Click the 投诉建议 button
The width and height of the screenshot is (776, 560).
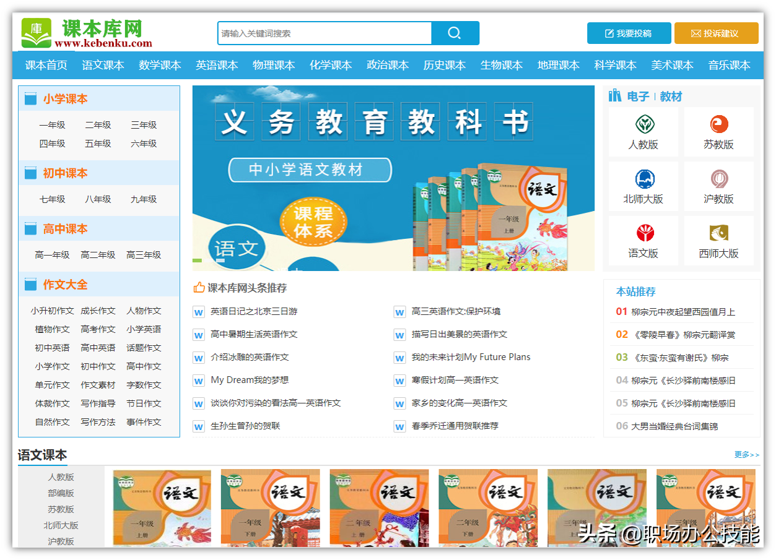tap(716, 33)
